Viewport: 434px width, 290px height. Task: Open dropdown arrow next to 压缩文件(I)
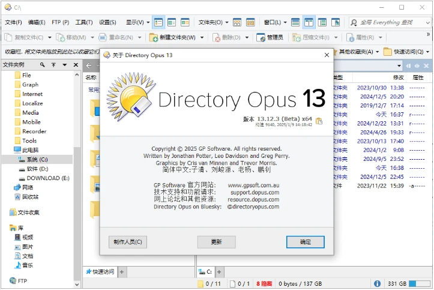click(336, 37)
